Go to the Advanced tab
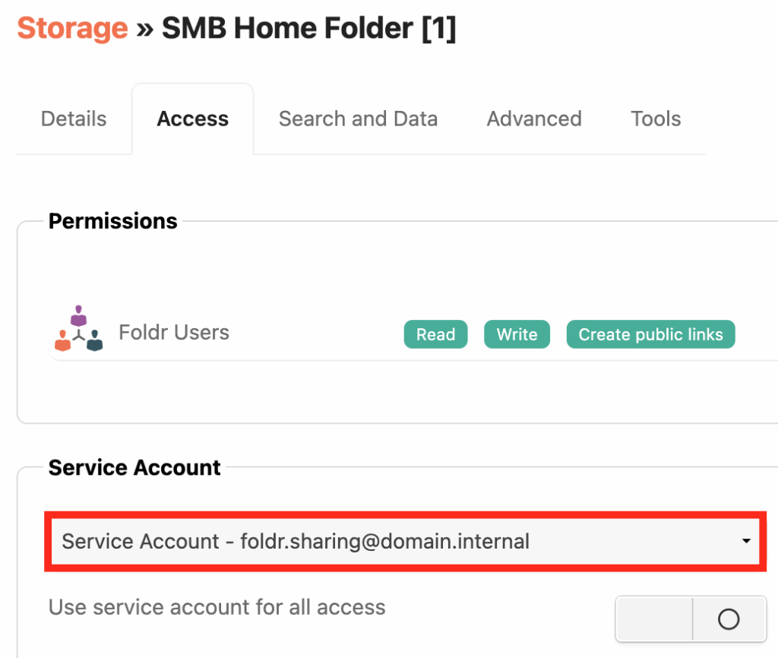The image size is (778, 658). [534, 119]
